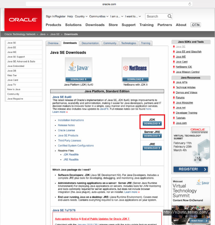Click the Java SE 7u75/76 heading link
The width and height of the screenshot is (215, 225).
pyautogui.click(x=64, y=210)
